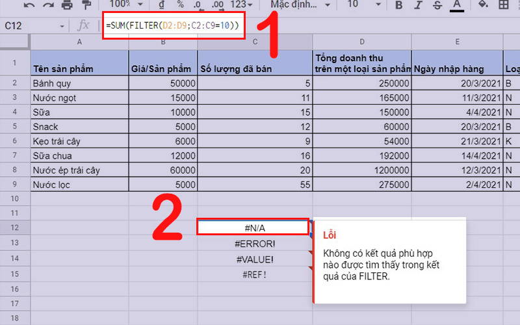
Task: Click the decrease decimal places icon
Action: 198,5
